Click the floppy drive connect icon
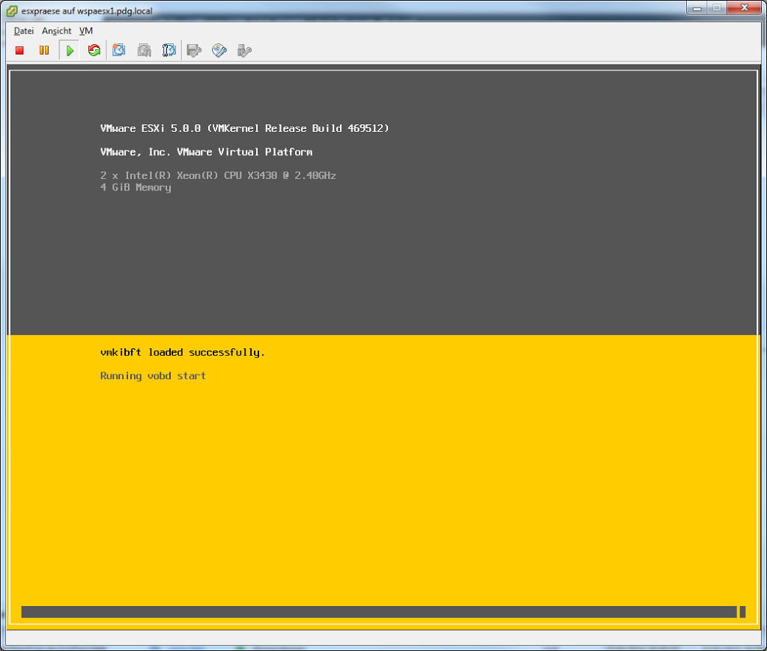 click(195, 50)
